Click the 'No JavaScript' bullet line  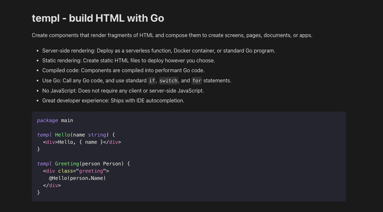click(x=123, y=91)
